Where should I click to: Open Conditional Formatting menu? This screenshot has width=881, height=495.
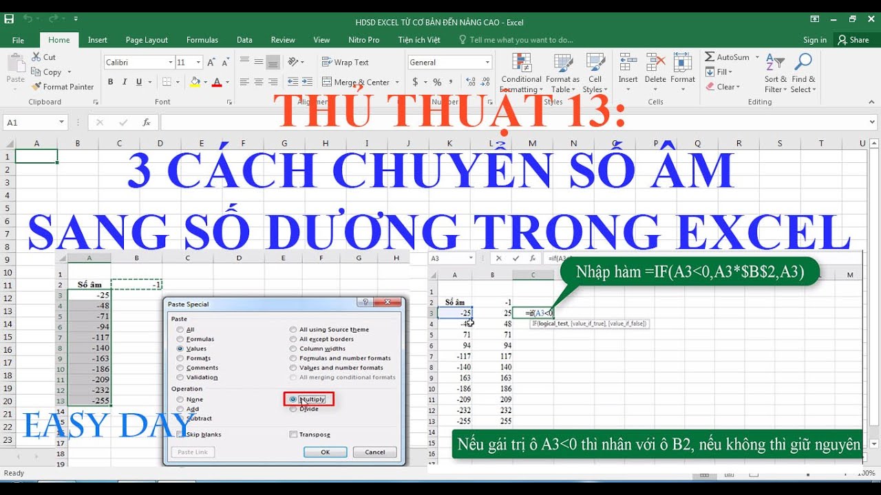click(x=521, y=73)
